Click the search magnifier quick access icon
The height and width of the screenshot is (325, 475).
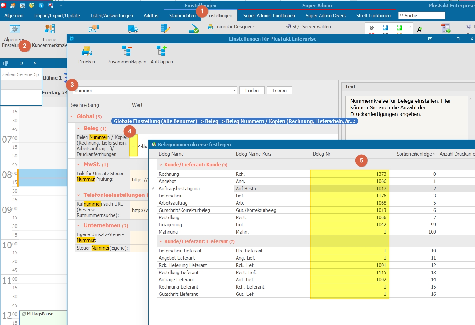(x=22, y=5)
